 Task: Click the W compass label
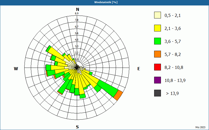pos(16,69)
